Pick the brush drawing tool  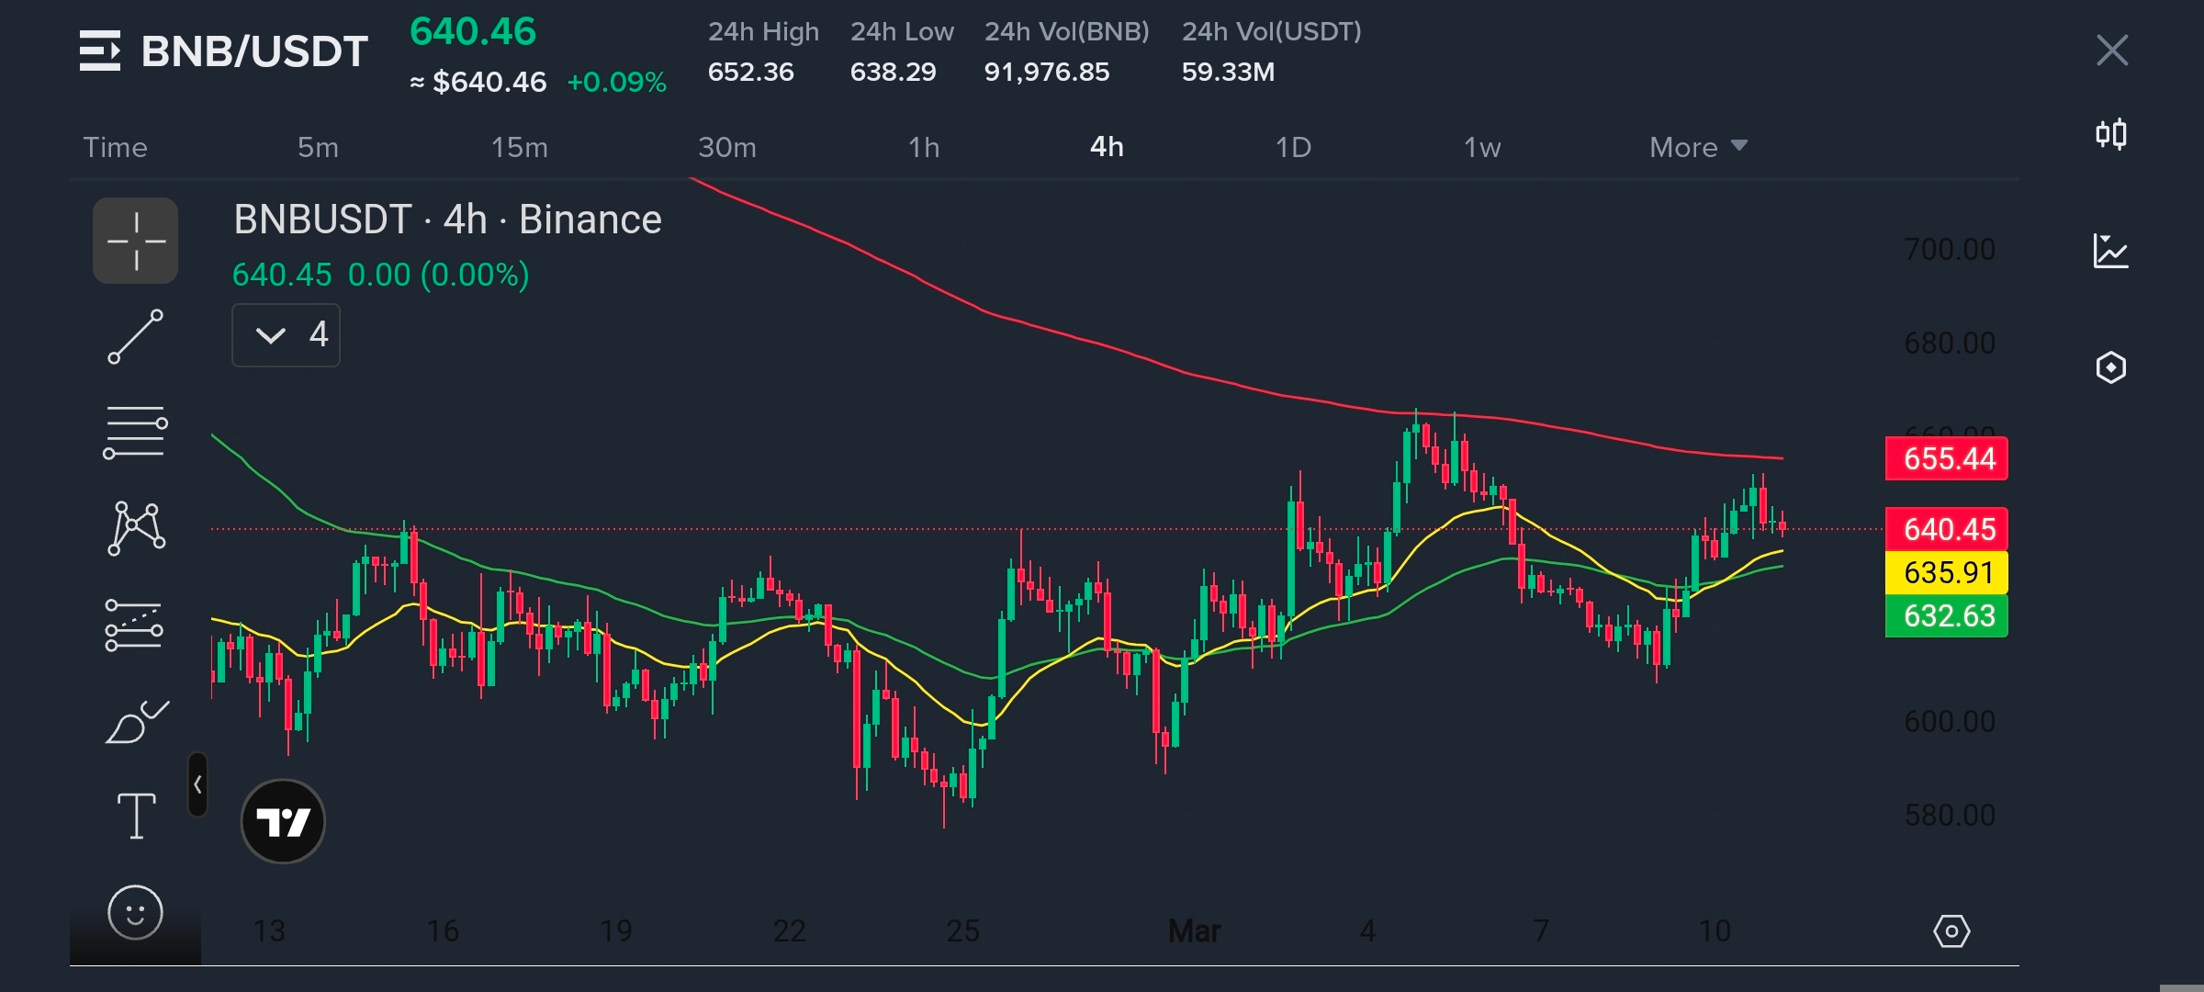click(136, 722)
